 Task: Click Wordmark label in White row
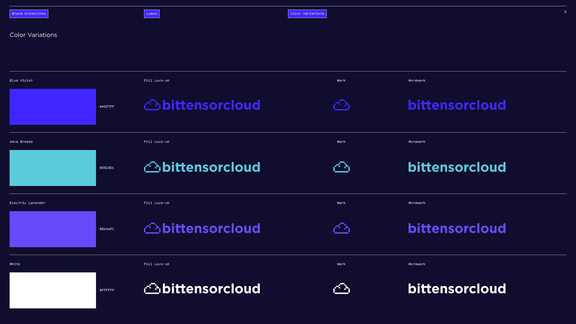tap(417, 264)
